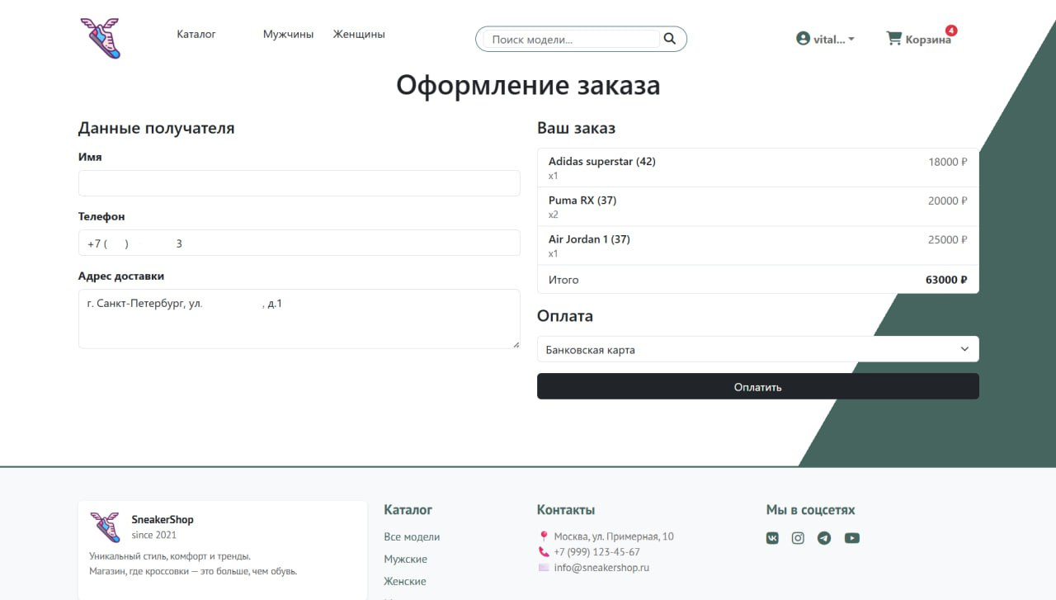Focus the Адрес доставки text area
This screenshot has height=600, width=1056.
point(299,319)
